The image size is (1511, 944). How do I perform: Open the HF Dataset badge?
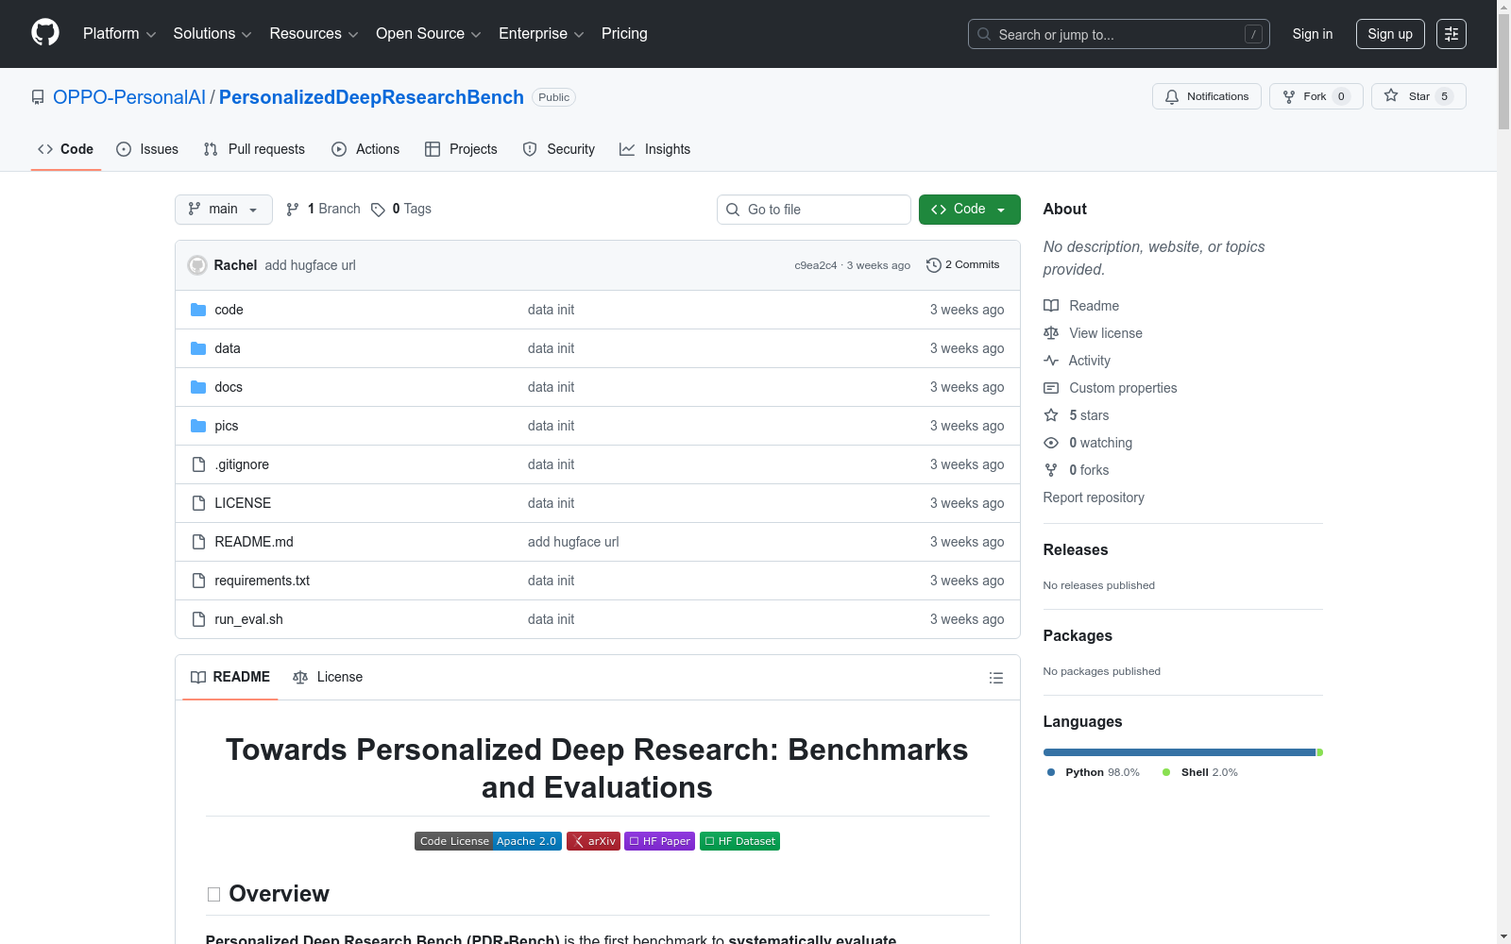[x=739, y=841]
